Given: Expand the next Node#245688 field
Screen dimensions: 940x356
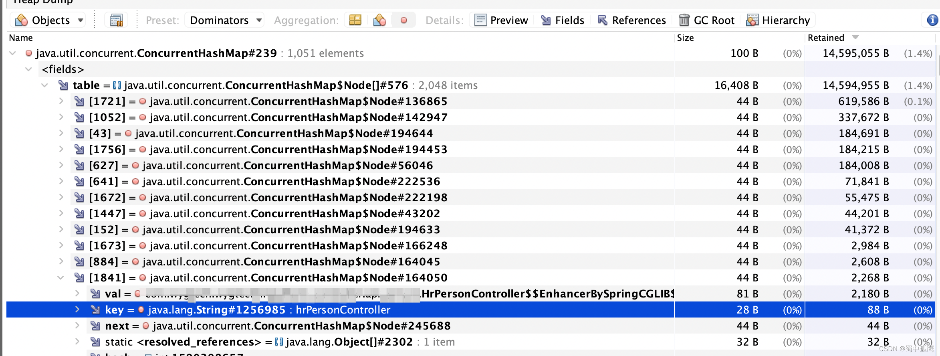Looking at the screenshot, I should click(77, 326).
